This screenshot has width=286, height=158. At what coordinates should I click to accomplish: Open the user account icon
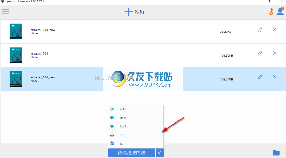pyautogui.click(x=280, y=11)
